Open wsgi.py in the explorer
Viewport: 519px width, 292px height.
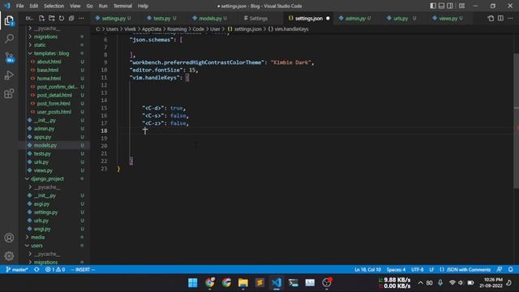(x=42, y=229)
